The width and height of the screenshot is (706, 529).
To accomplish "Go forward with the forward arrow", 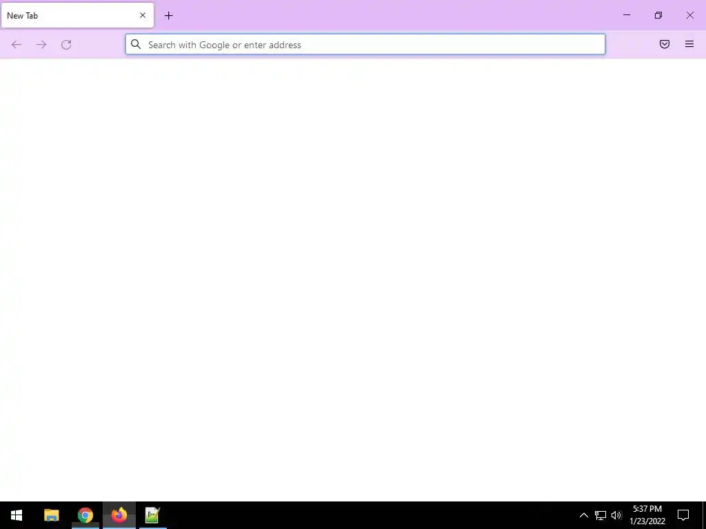I will click(41, 45).
